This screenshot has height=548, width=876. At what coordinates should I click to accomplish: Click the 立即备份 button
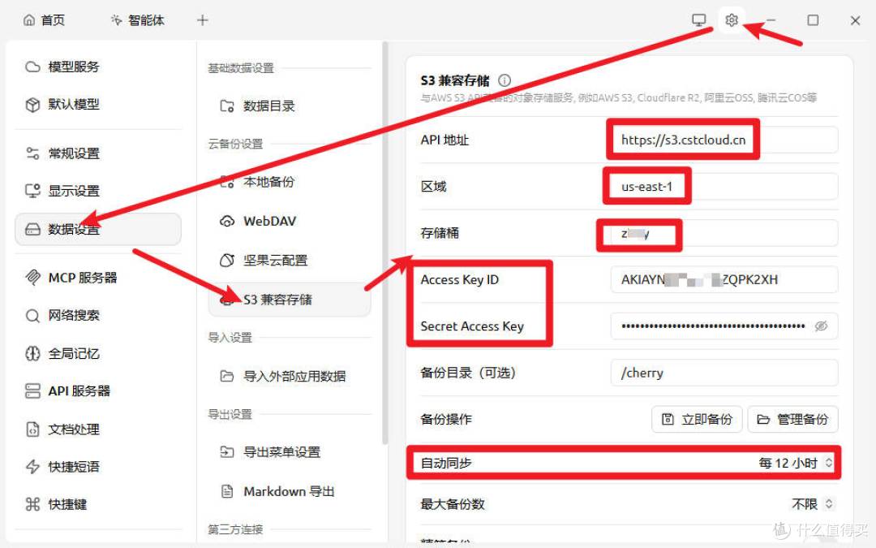pyautogui.click(x=697, y=419)
